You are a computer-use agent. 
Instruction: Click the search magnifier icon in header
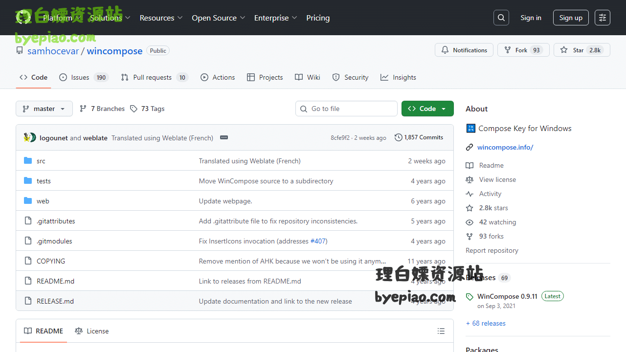click(x=501, y=18)
